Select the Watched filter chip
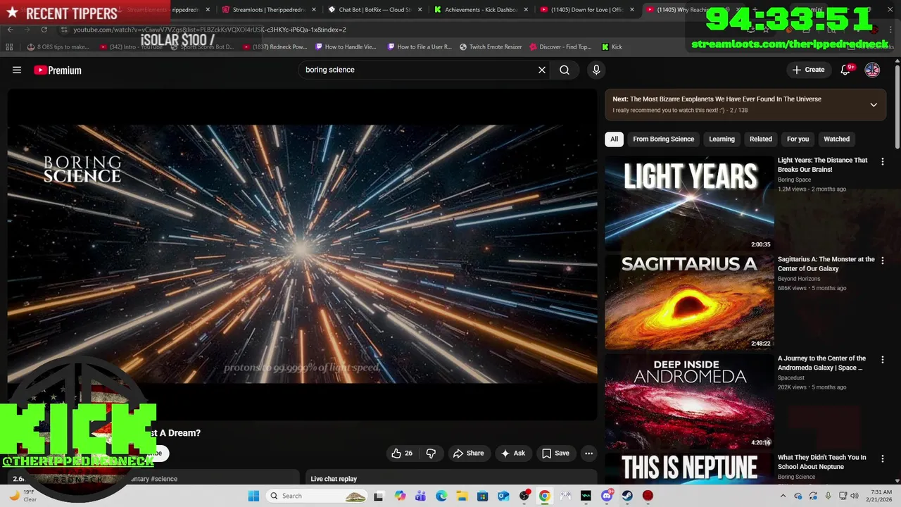 coord(836,139)
